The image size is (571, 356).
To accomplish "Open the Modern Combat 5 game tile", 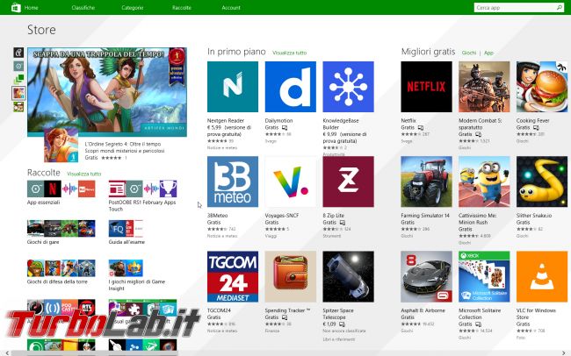I will (x=484, y=87).
